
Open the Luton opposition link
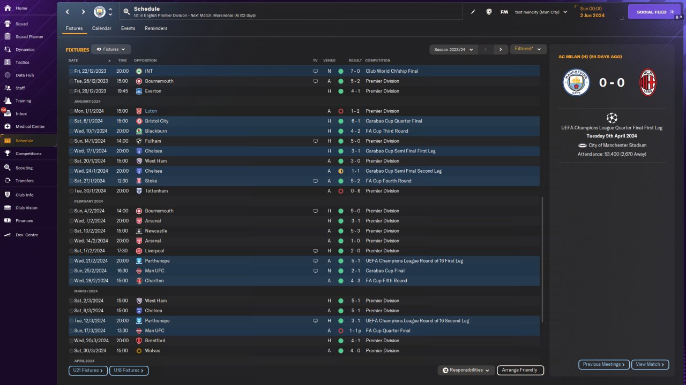(x=151, y=111)
